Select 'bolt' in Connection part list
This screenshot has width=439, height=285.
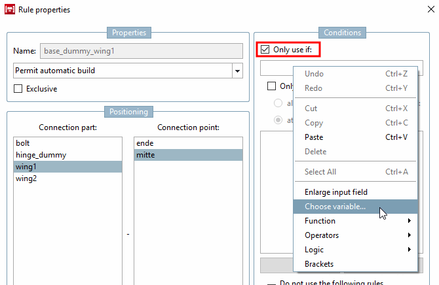tap(23, 142)
